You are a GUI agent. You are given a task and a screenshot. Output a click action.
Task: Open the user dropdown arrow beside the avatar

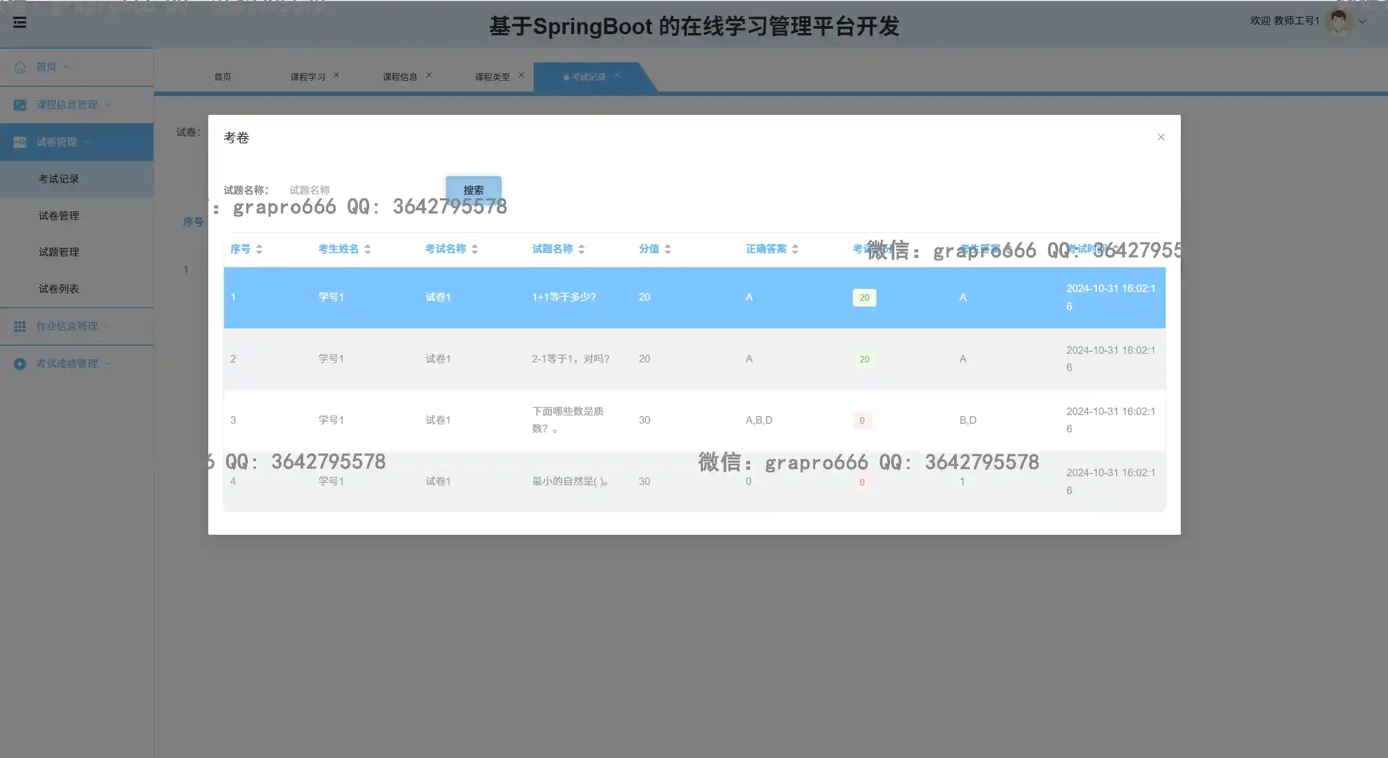(x=1362, y=22)
